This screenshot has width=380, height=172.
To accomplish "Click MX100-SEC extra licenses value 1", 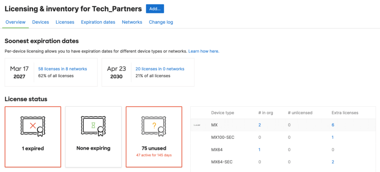I will point(333,138).
